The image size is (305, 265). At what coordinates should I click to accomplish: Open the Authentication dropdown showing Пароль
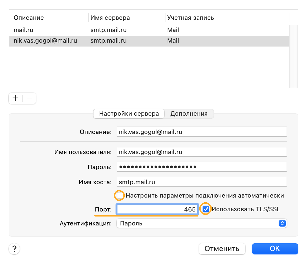(x=202, y=223)
